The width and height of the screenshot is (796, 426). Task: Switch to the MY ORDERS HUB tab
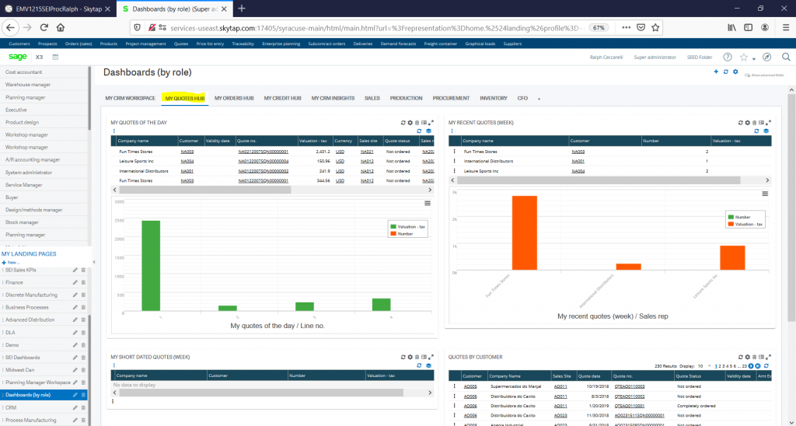(x=234, y=98)
